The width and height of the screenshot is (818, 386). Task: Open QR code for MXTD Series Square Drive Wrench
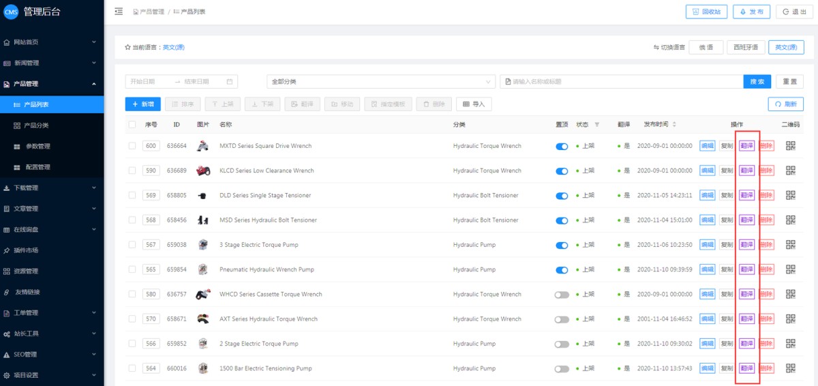pos(791,146)
